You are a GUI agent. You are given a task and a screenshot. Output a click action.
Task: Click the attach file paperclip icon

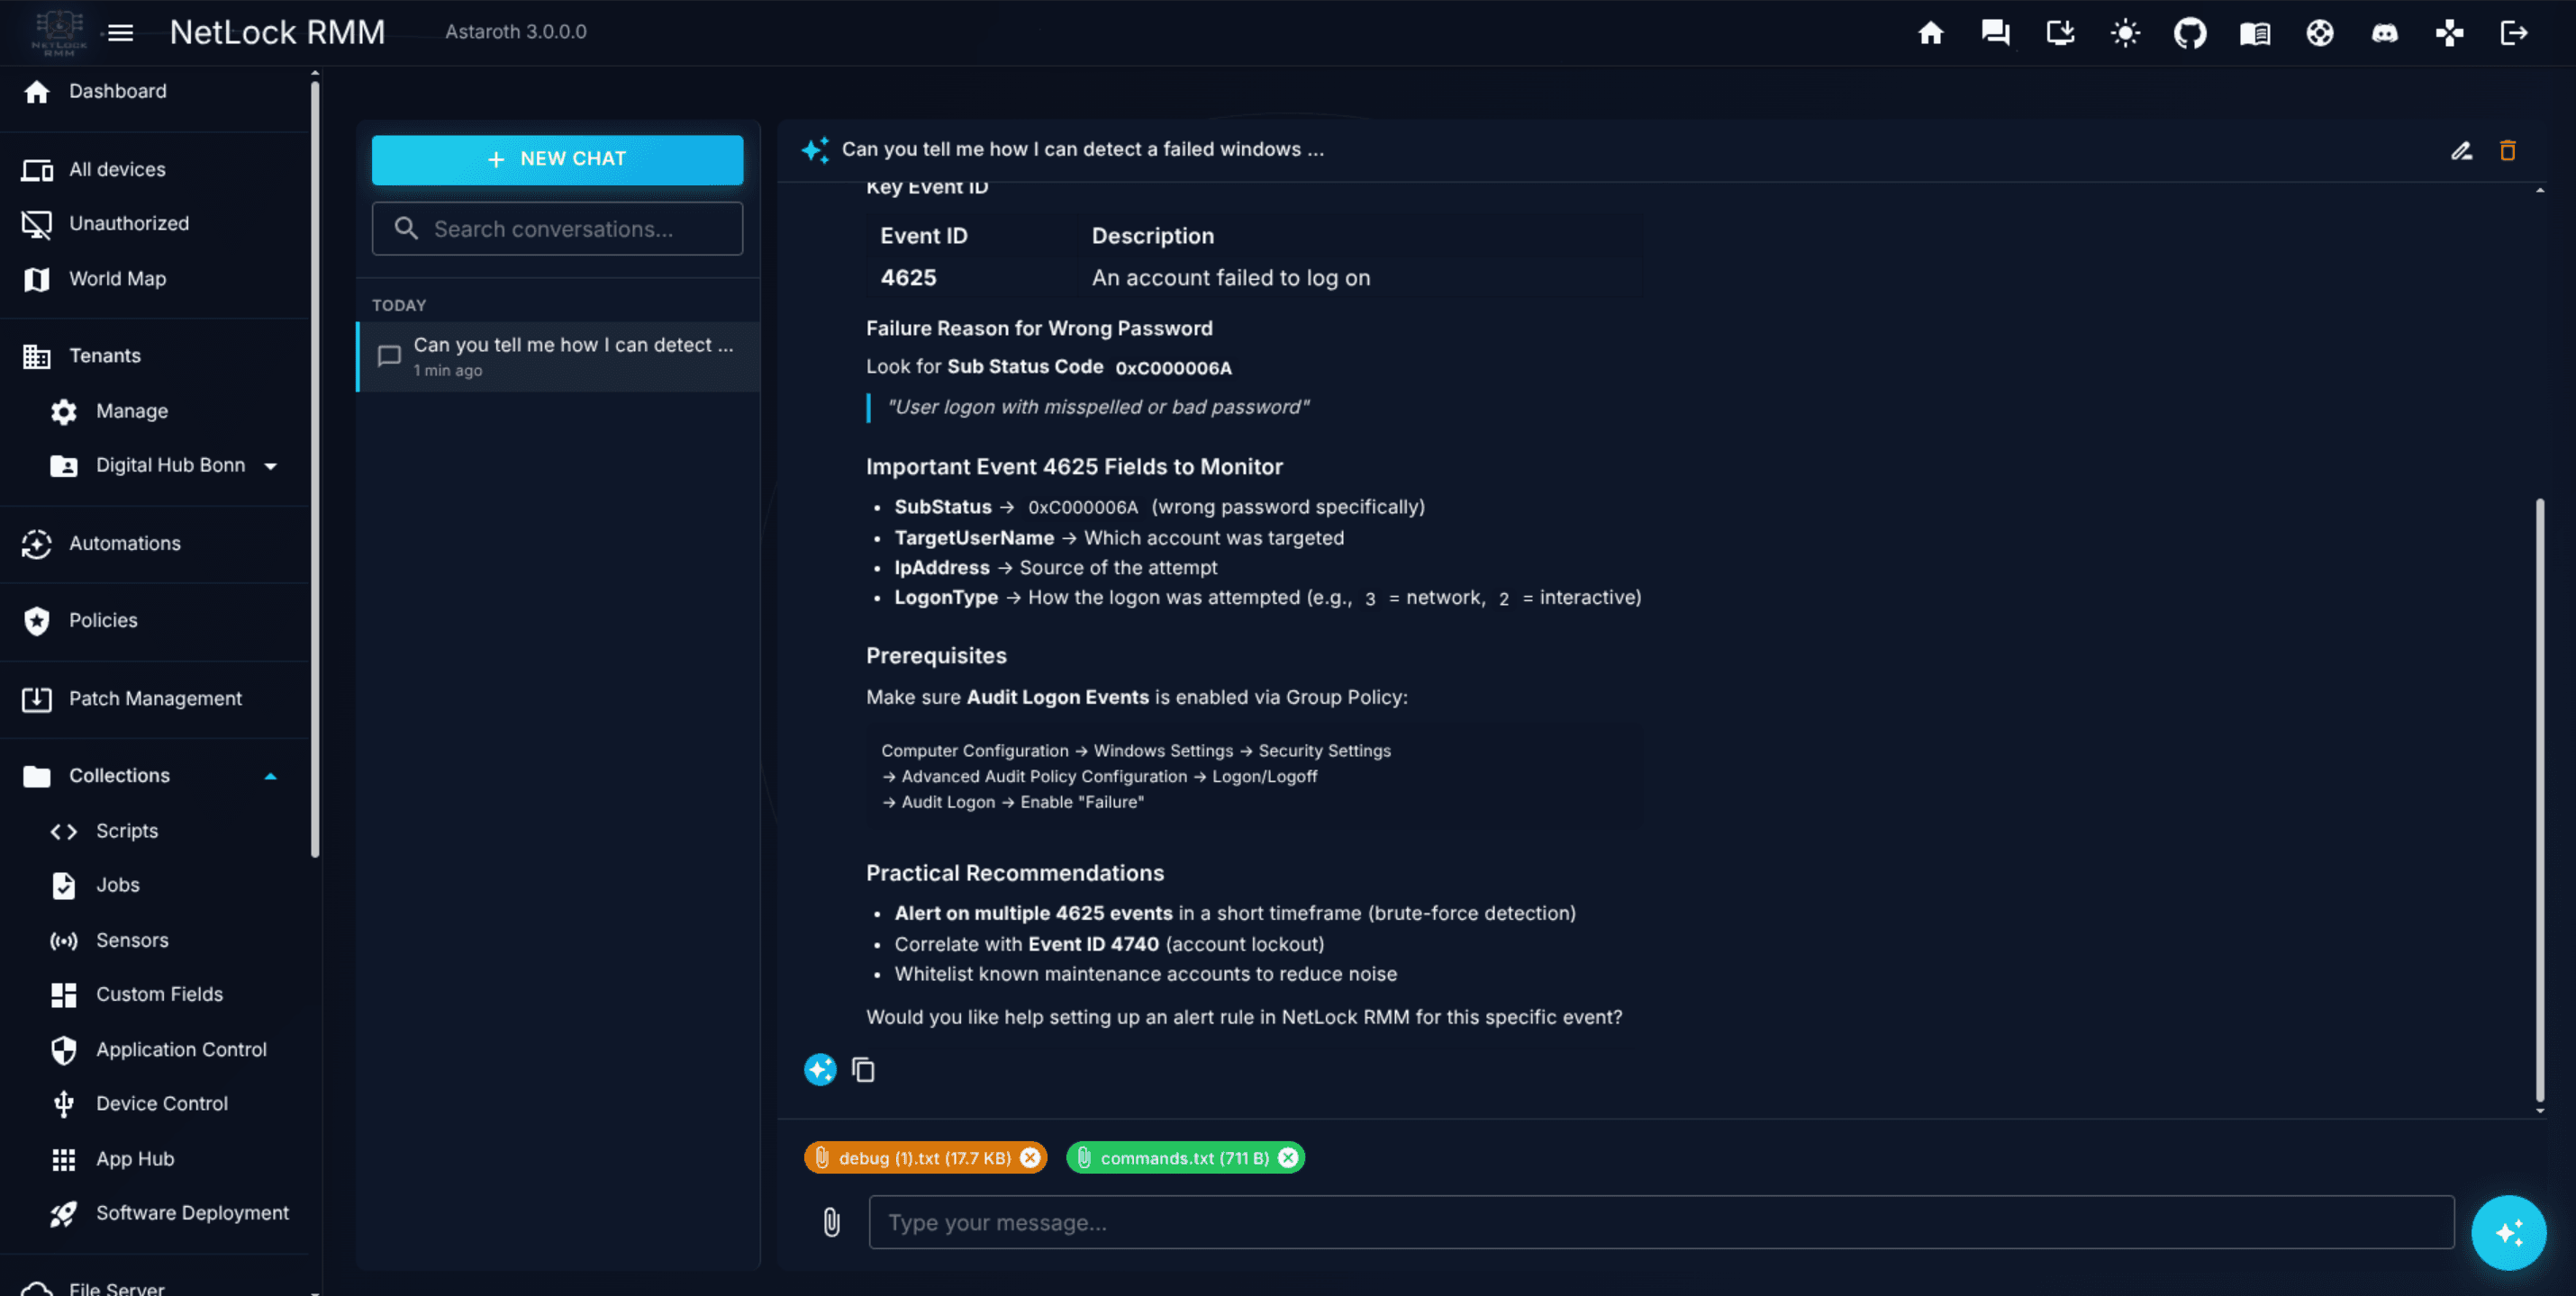[x=831, y=1221]
